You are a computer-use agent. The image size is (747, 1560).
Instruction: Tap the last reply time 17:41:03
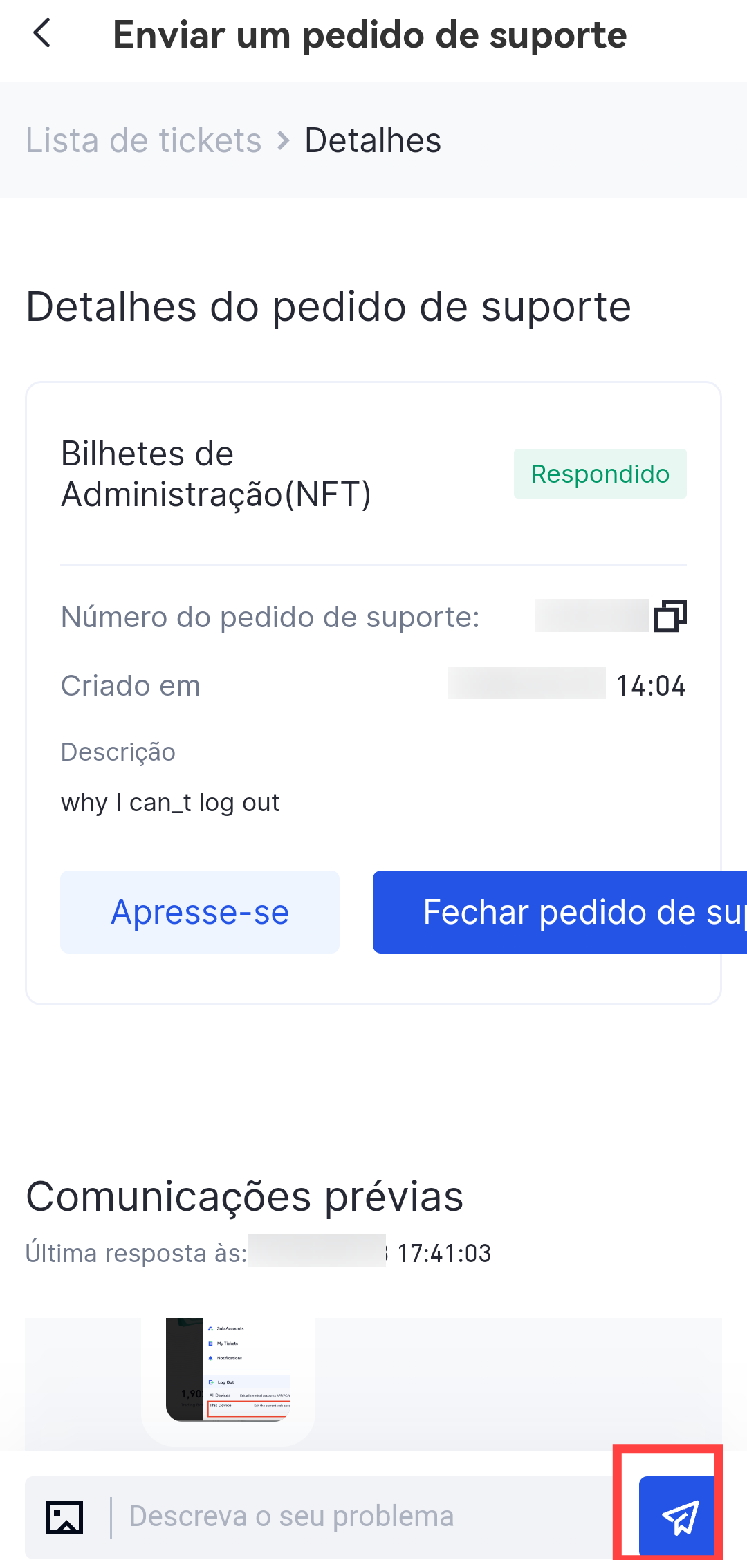[x=444, y=1253]
